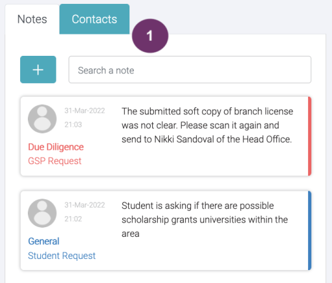Image resolution: width=332 pixels, height=283 pixels.
Task: Click the purple number 1 marker
Action: click(150, 36)
